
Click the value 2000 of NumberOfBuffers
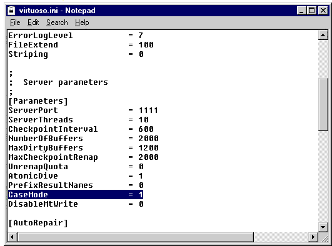point(148,139)
